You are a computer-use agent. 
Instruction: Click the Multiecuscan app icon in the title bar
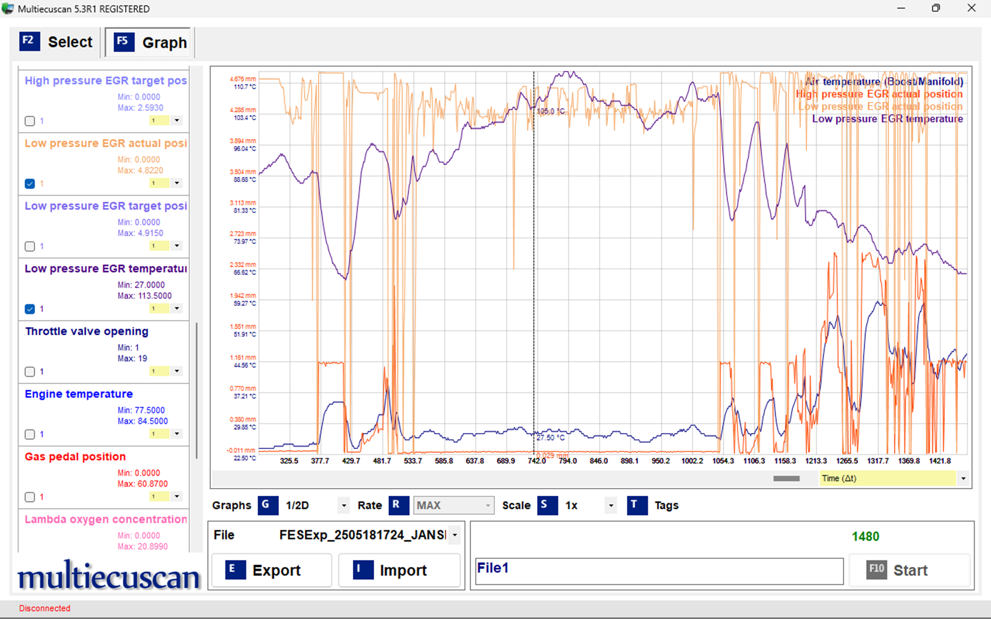[x=8, y=8]
